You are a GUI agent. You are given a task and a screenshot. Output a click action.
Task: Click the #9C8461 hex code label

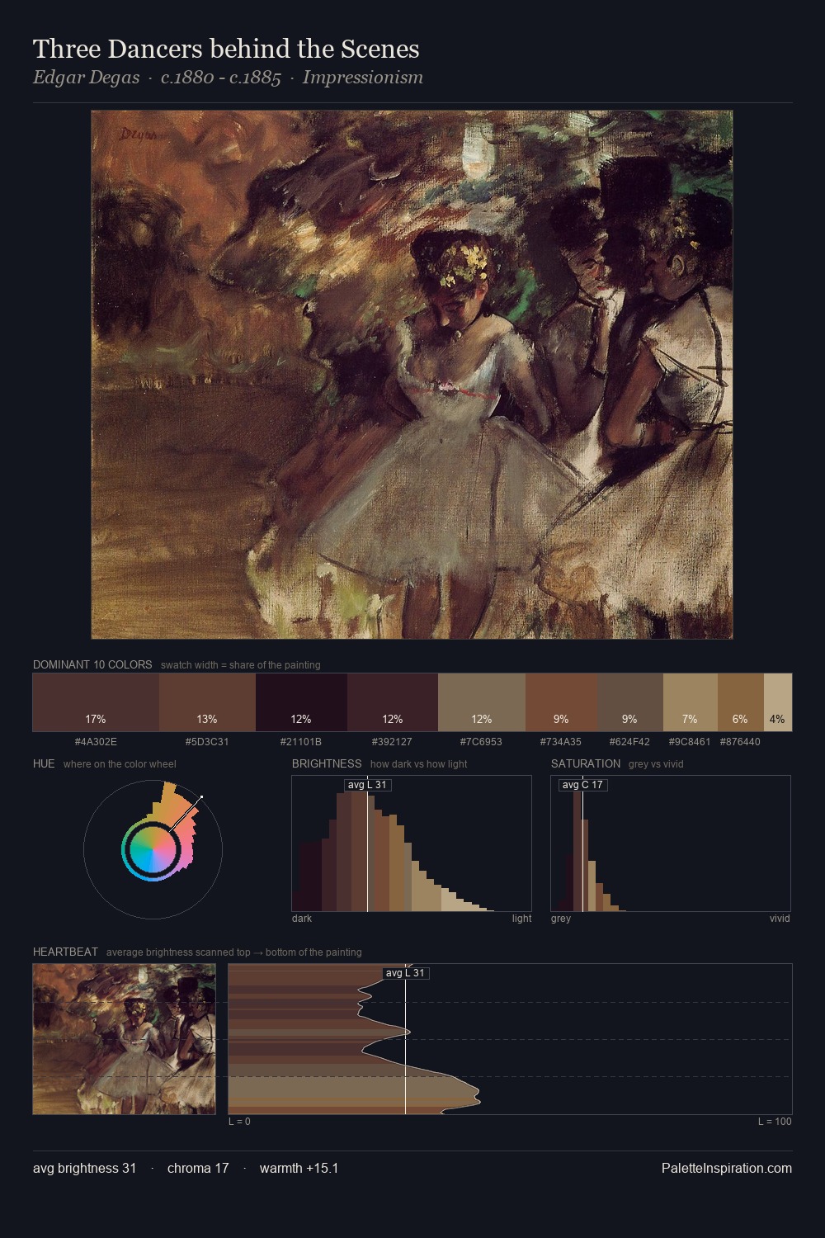coord(690,742)
